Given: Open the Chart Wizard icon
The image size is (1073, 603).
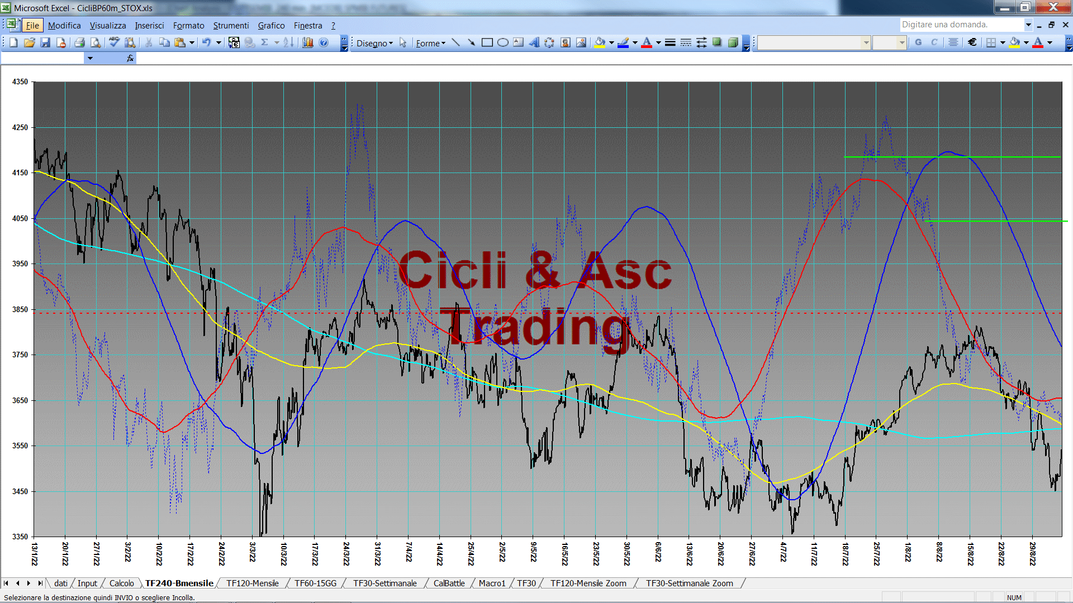Looking at the screenshot, I should click(x=307, y=42).
